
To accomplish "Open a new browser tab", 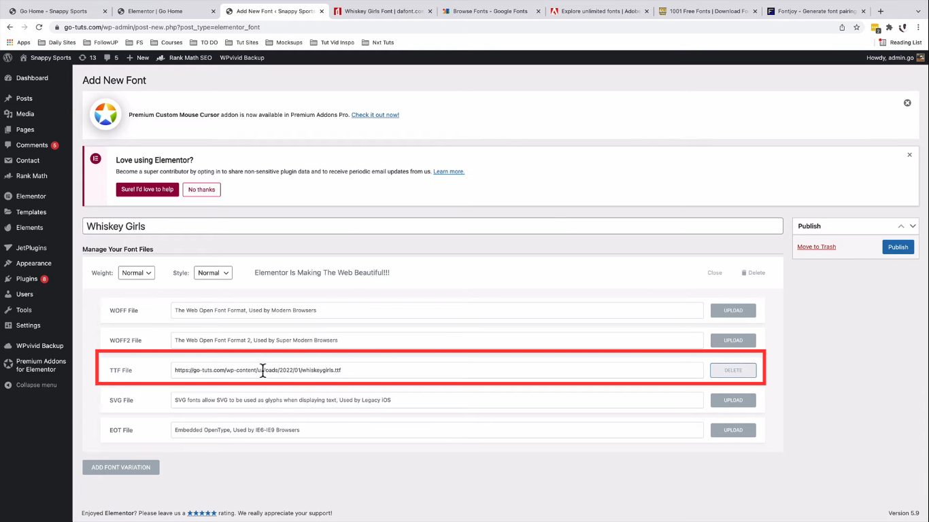I will click(x=881, y=12).
